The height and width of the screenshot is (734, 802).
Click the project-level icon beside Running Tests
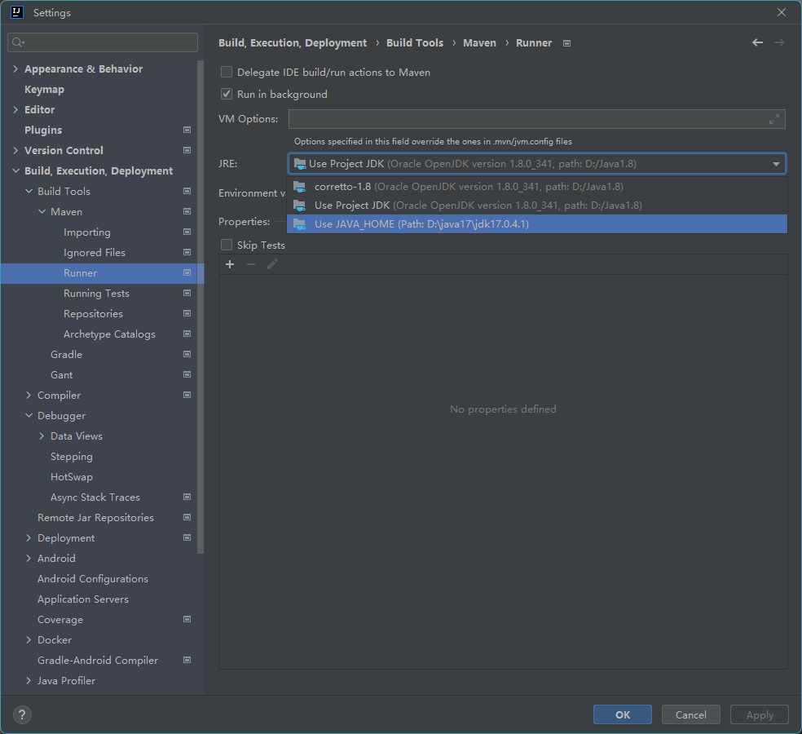coord(187,294)
